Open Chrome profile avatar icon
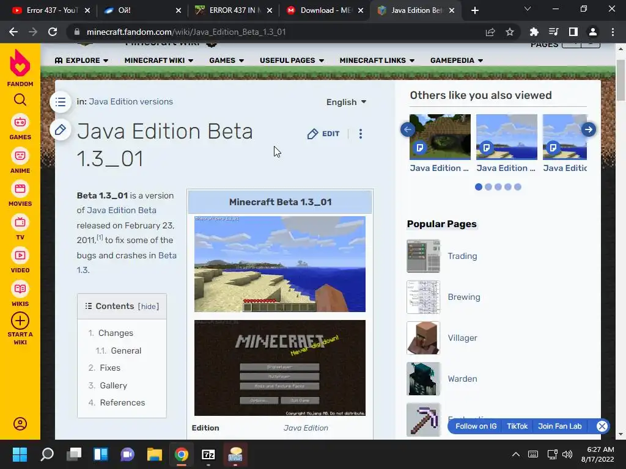Viewport: 626px width, 469px height. tap(593, 32)
